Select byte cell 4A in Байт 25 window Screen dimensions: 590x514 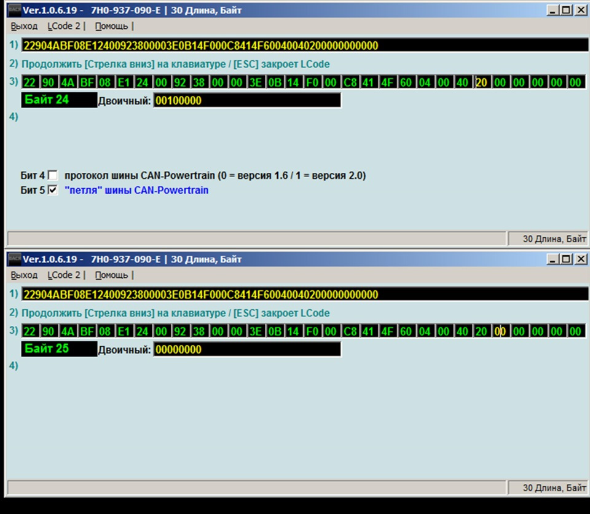pos(68,331)
